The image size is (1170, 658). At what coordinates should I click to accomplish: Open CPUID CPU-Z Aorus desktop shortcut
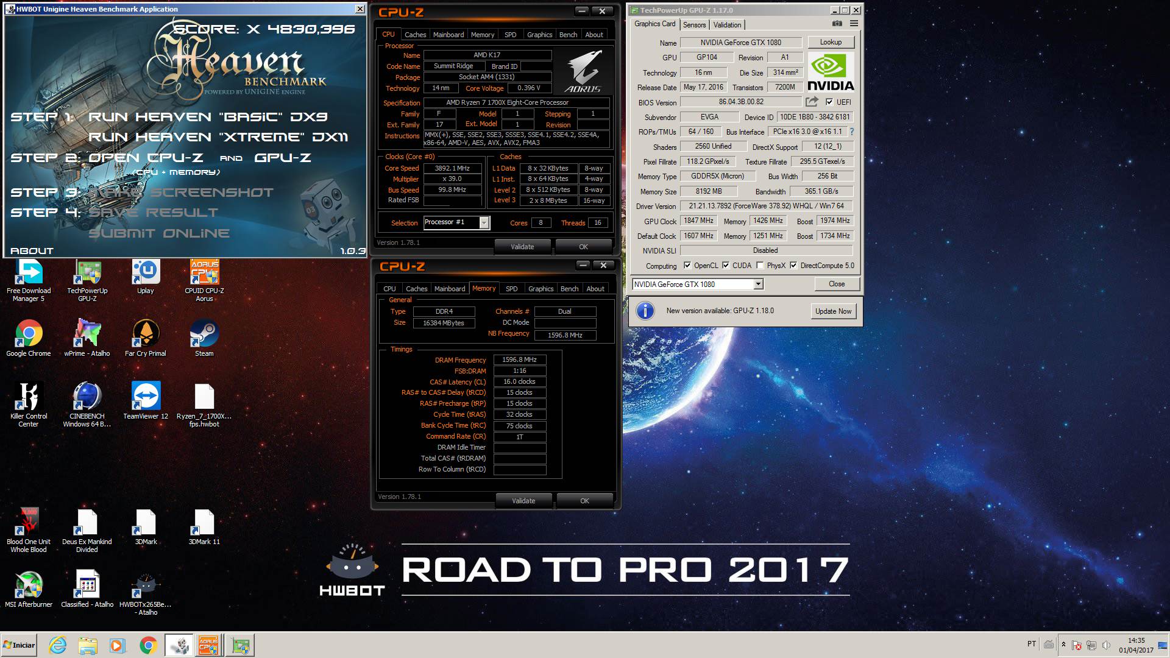(204, 281)
